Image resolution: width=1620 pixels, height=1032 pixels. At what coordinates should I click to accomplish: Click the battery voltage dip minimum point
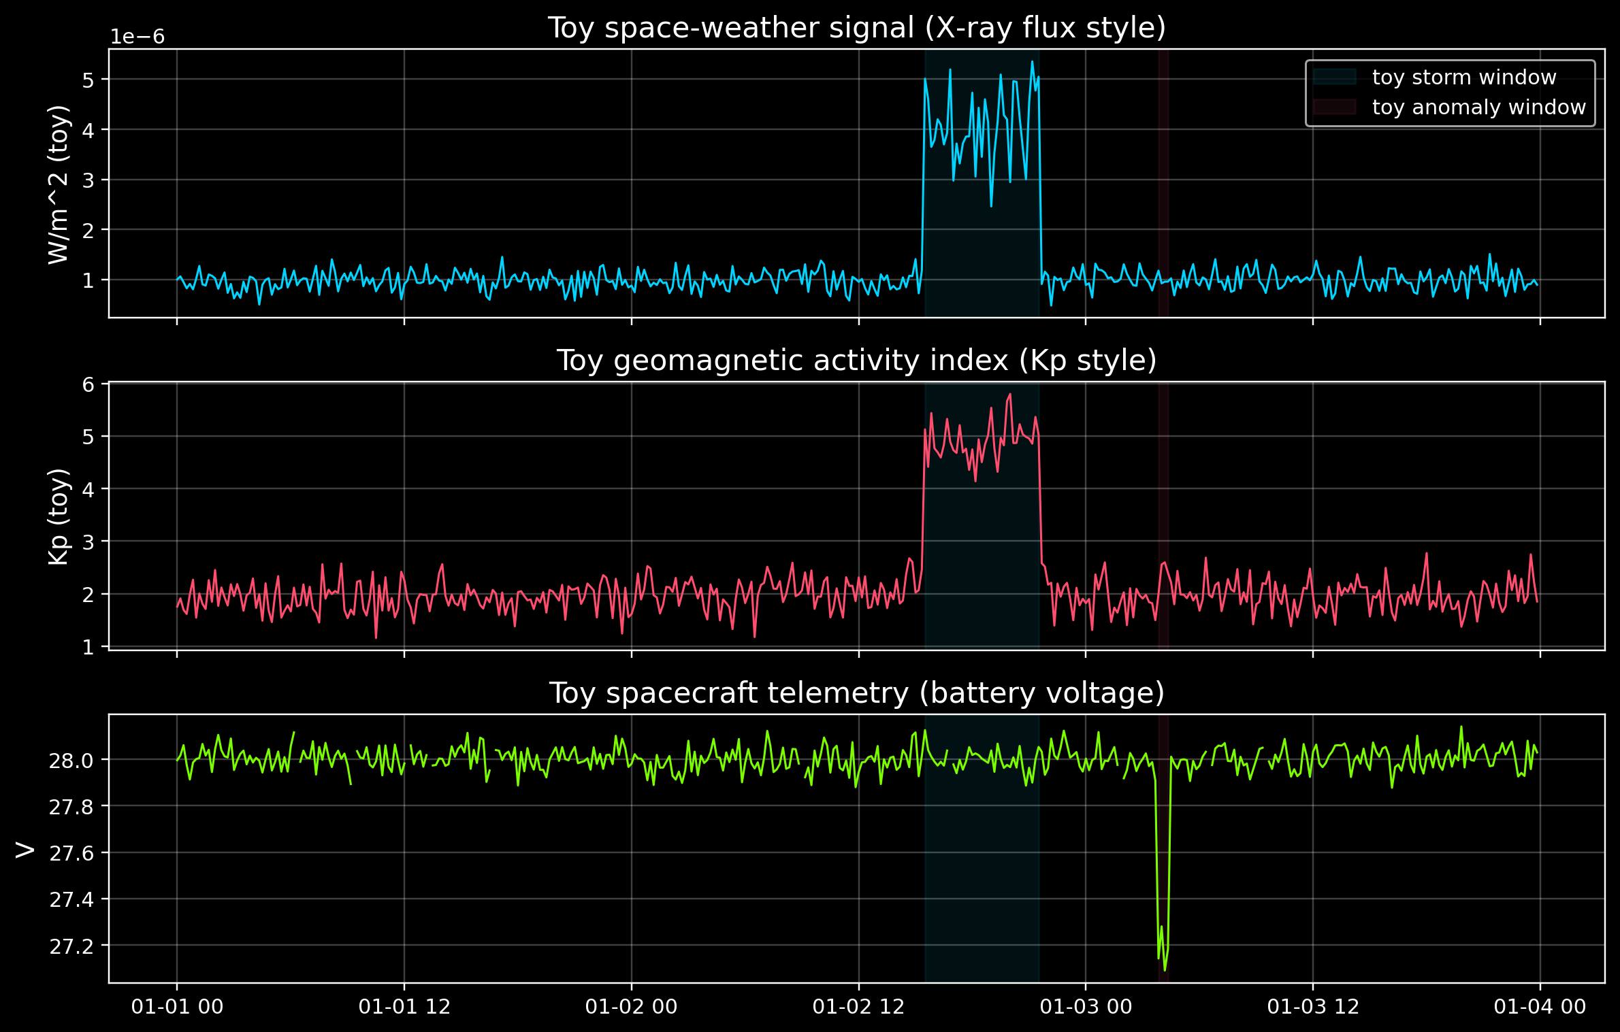pos(1165,970)
